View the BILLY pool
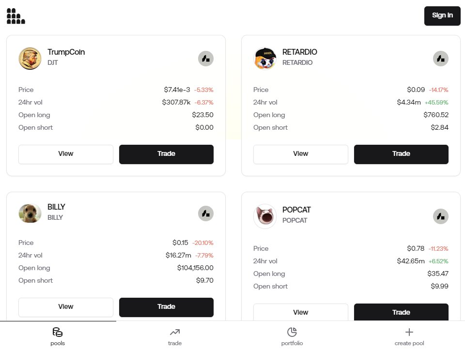The width and height of the screenshot is (465, 350). 66,307
